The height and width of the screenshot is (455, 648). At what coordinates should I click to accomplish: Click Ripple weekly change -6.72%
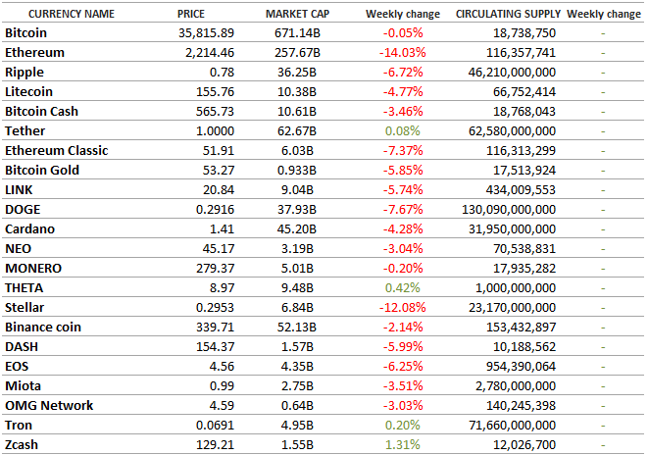point(403,73)
